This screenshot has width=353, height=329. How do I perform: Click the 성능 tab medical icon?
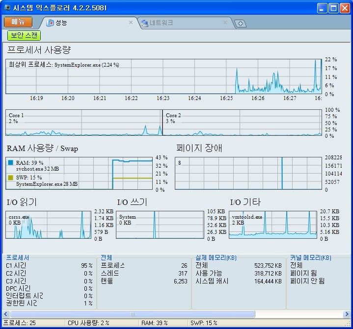50,23
